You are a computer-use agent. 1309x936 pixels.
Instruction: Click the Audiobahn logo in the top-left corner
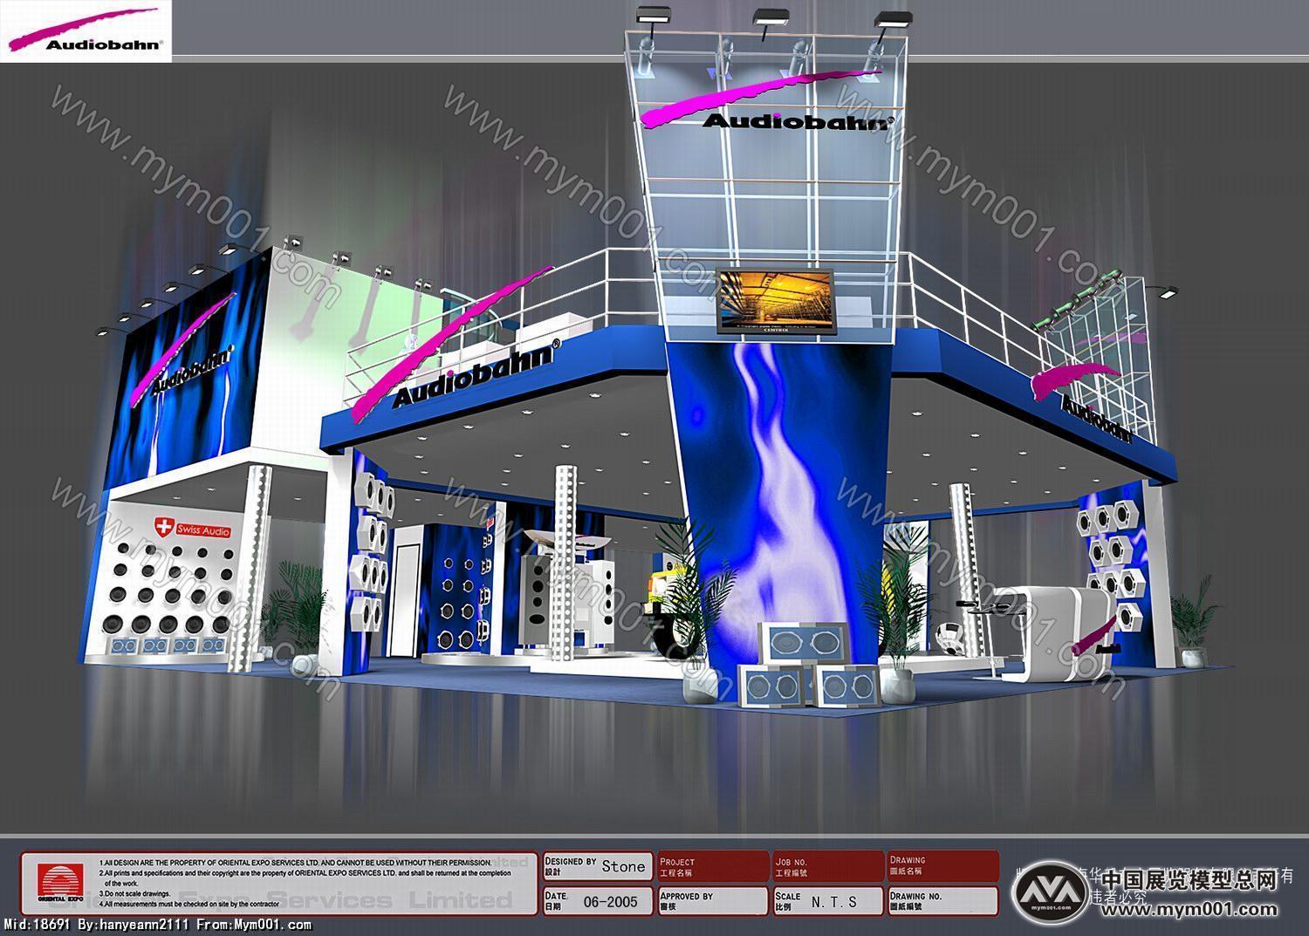pos(86,31)
